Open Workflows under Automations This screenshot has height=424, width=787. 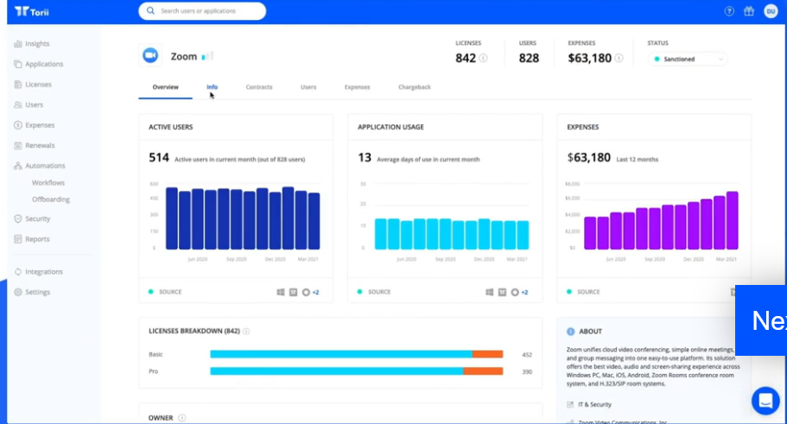(x=48, y=183)
